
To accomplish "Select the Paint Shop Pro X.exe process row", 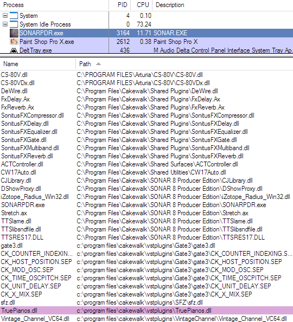I will [146, 42].
